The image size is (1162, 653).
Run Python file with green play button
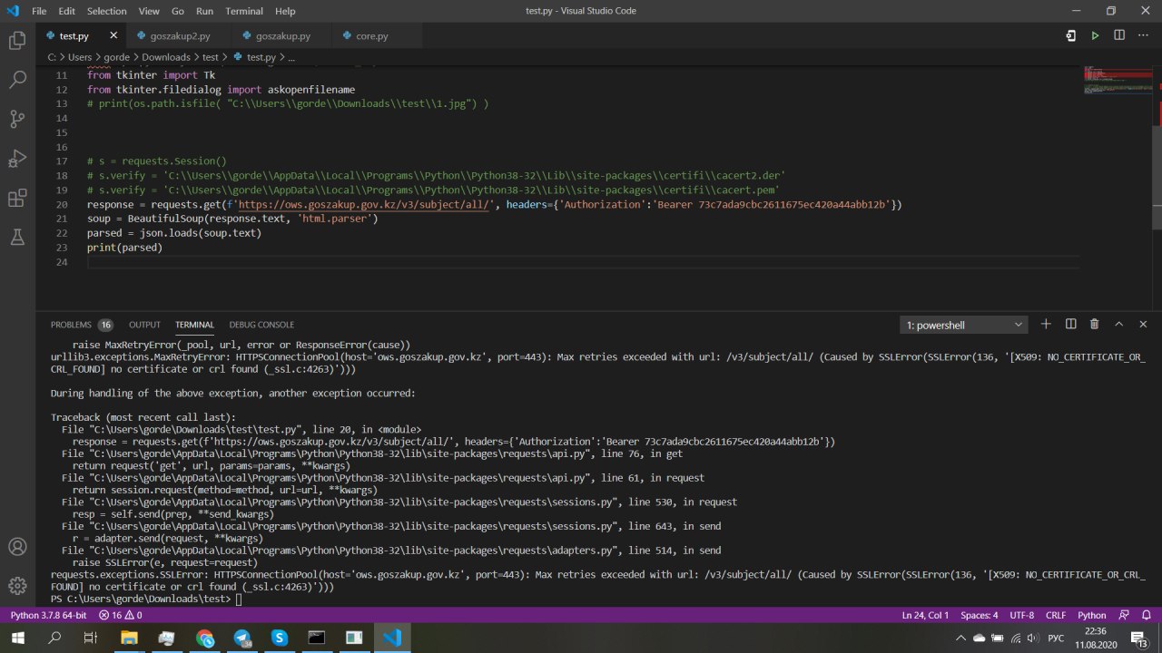1096,35
